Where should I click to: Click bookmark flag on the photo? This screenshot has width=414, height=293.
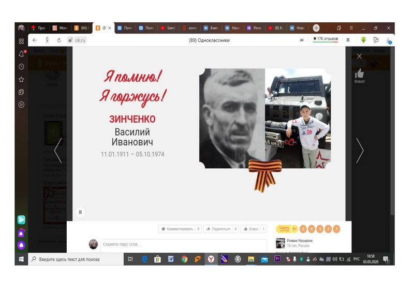tap(80, 212)
